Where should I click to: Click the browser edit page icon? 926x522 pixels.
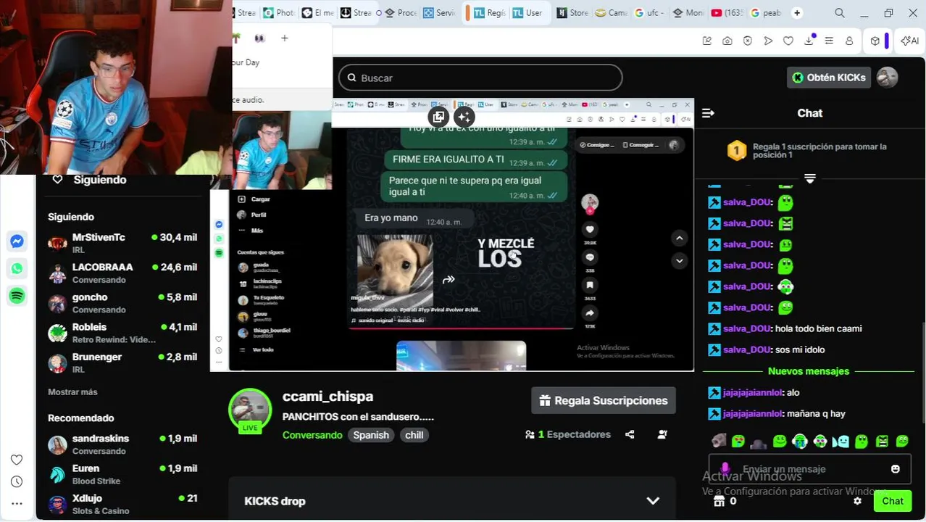pyautogui.click(x=707, y=41)
